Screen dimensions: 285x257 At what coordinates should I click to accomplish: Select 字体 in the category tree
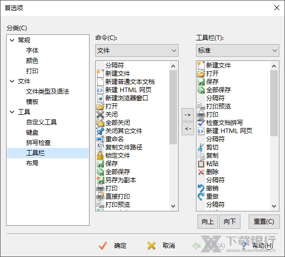pyautogui.click(x=32, y=50)
